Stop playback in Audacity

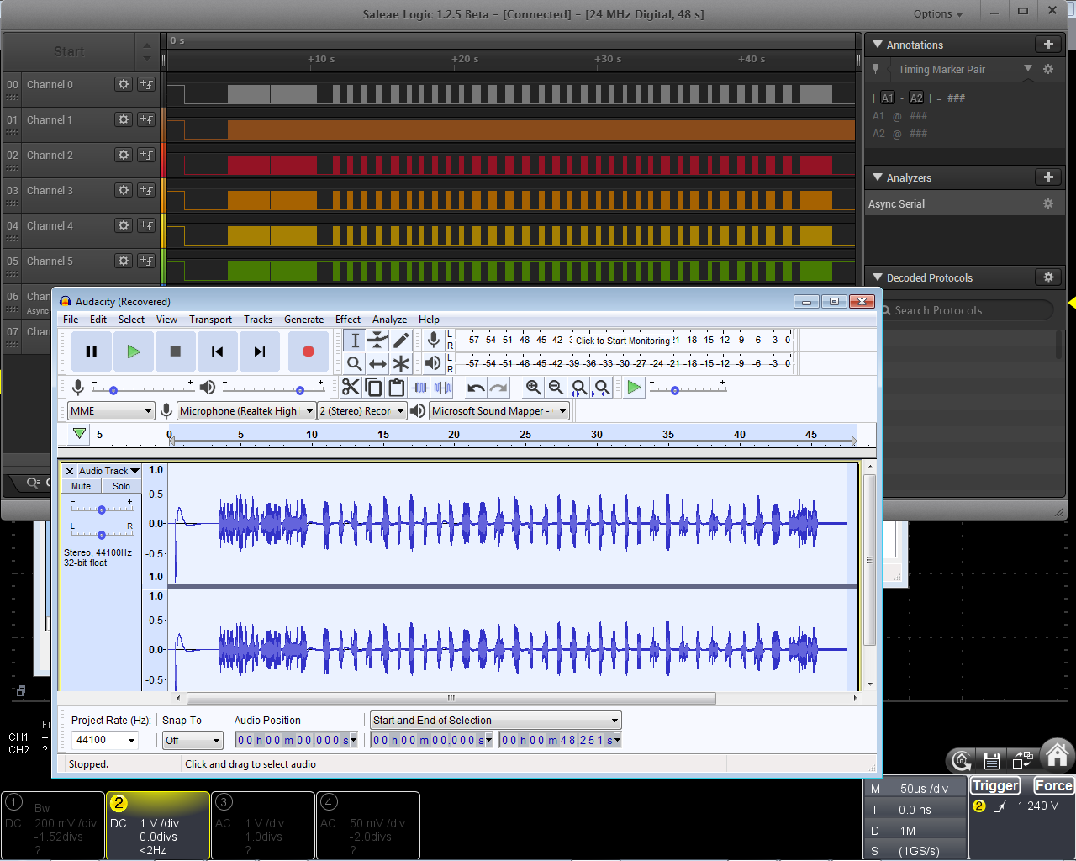176,351
